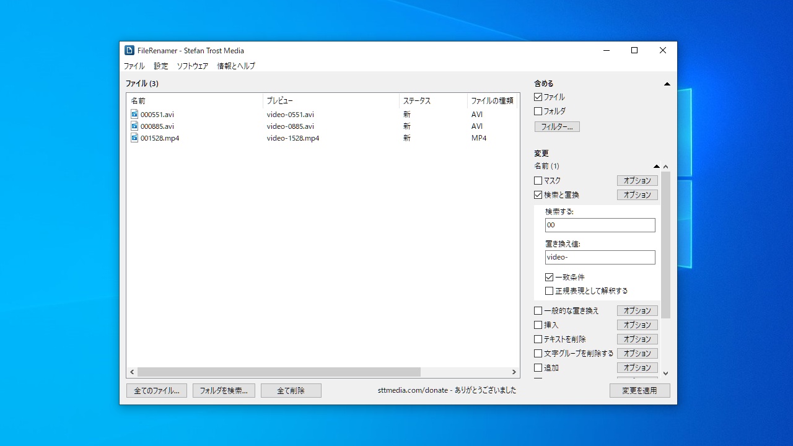Maximize the FileRenamer window
793x446 pixels.
click(634, 51)
